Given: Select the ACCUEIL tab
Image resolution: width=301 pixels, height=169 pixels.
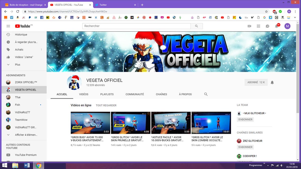Looking at the screenshot, I should (62, 94).
